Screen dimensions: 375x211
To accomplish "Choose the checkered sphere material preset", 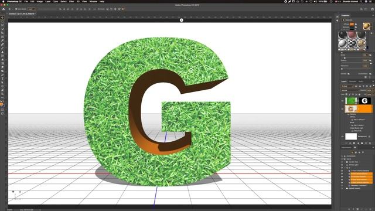I will [x=352, y=44].
